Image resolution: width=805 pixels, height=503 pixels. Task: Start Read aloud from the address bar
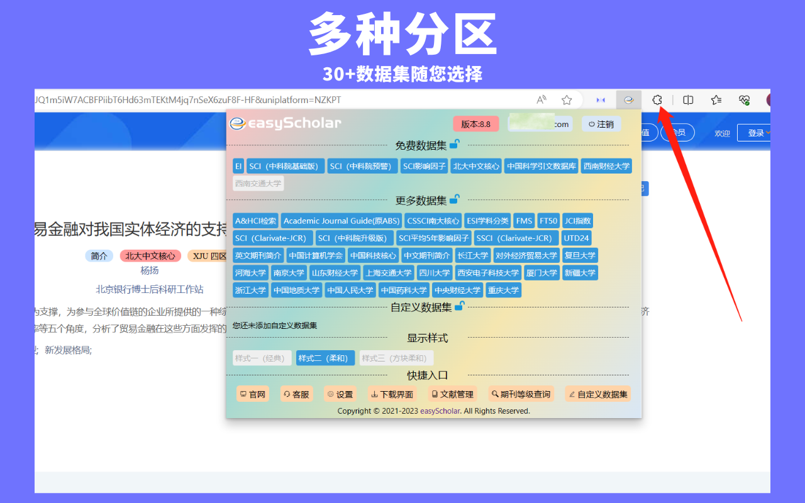(541, 99)
